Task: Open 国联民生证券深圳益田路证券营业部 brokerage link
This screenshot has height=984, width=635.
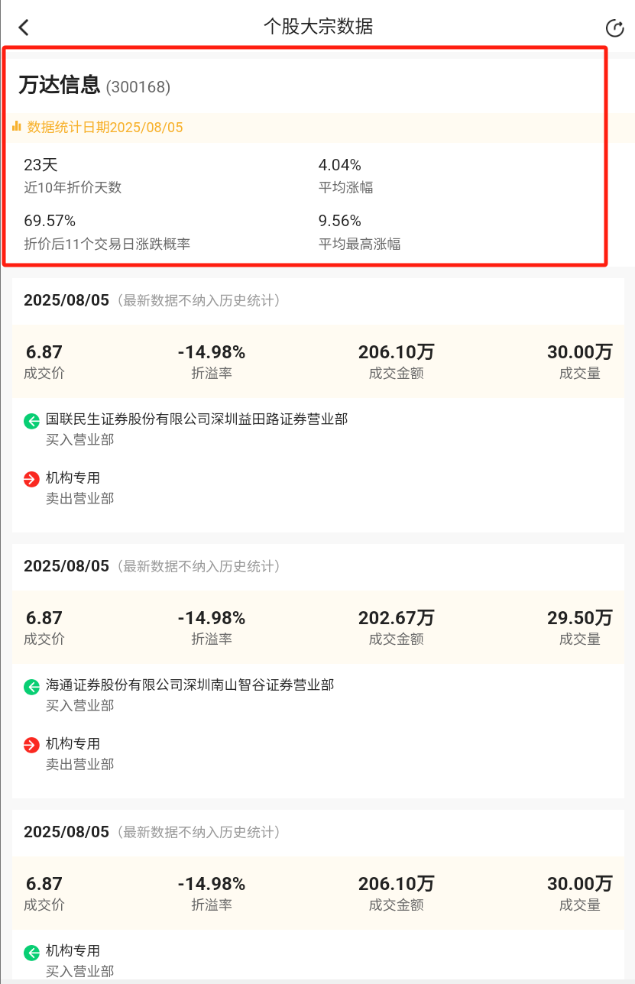Action: click(x=196, y=419)
